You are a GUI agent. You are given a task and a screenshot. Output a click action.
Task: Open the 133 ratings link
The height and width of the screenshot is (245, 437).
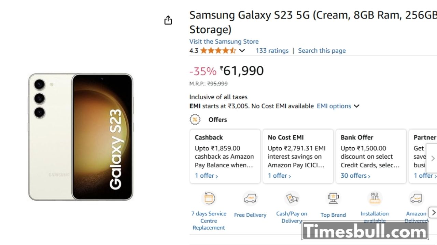272,51
